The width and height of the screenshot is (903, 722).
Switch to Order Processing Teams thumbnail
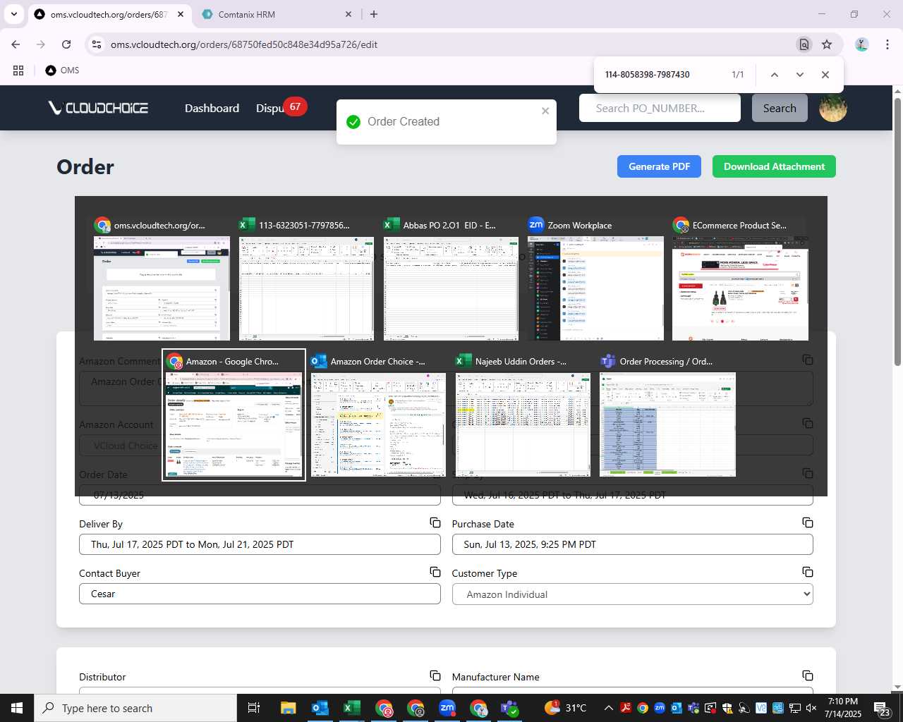click(x=667, y=415)
